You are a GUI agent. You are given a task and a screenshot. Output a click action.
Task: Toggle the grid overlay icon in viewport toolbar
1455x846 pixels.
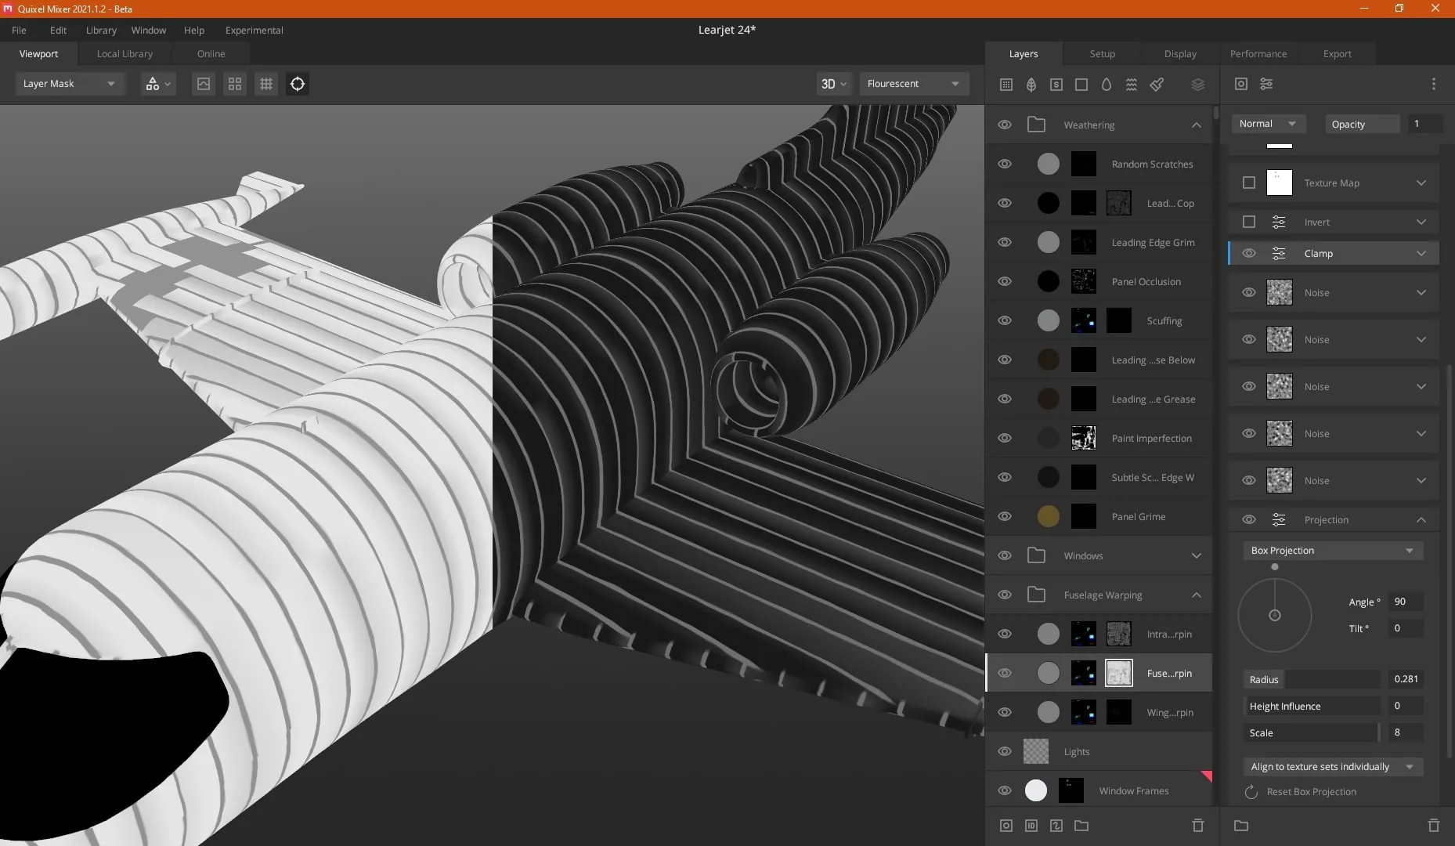(266, 84)
